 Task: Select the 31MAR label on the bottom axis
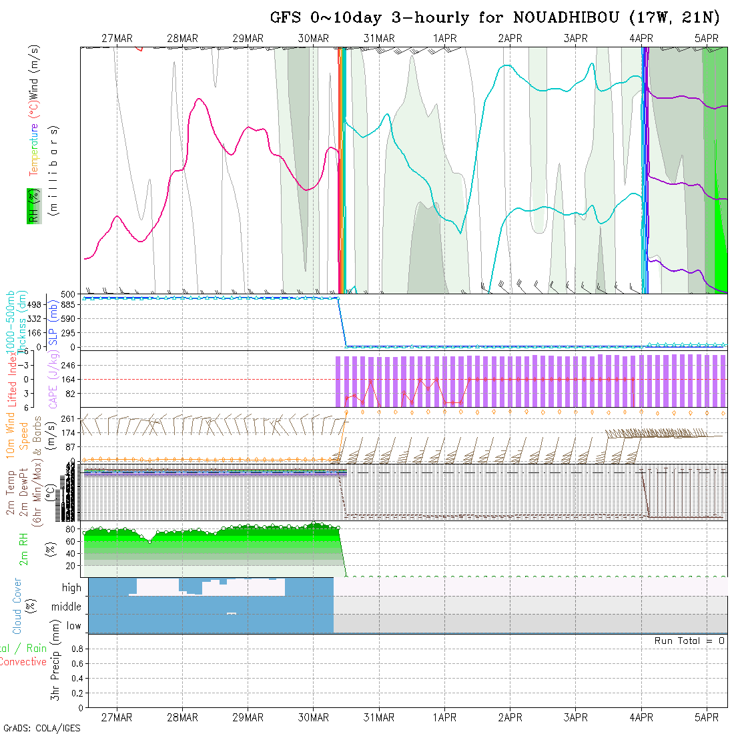pos(379,717)
